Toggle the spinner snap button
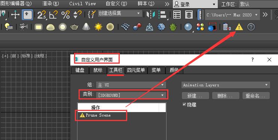278x140 pixels. click(77, 15)
